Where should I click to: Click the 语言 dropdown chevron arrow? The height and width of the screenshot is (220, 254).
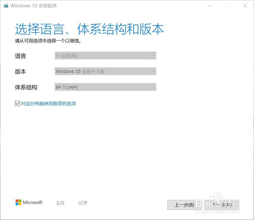[152, 55]
